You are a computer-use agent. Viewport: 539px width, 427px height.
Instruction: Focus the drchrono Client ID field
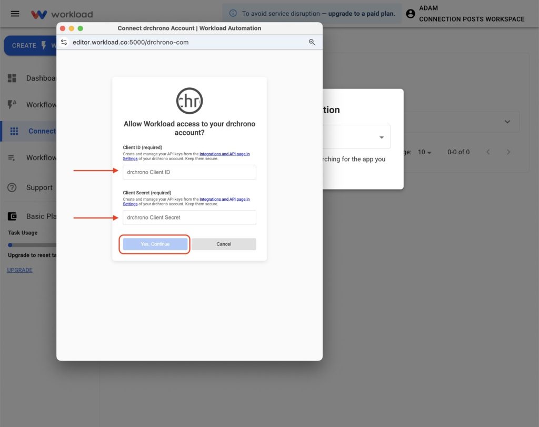pyautogui.click(x=189, y=172)
